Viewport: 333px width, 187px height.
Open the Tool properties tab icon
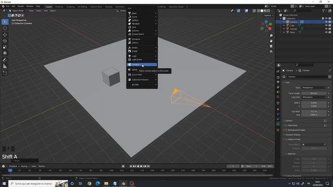click(x=278, y=72)
